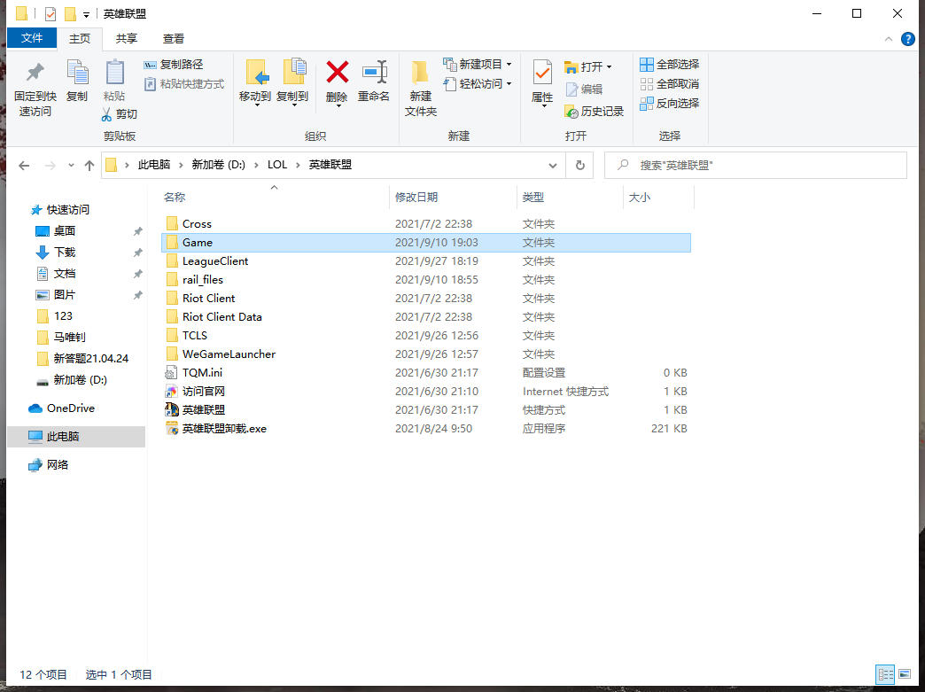Image resolution: width=925 pixels, height=692 pixels.
Task: Open the Move to (移动到) menu
Action: point(255,82)
